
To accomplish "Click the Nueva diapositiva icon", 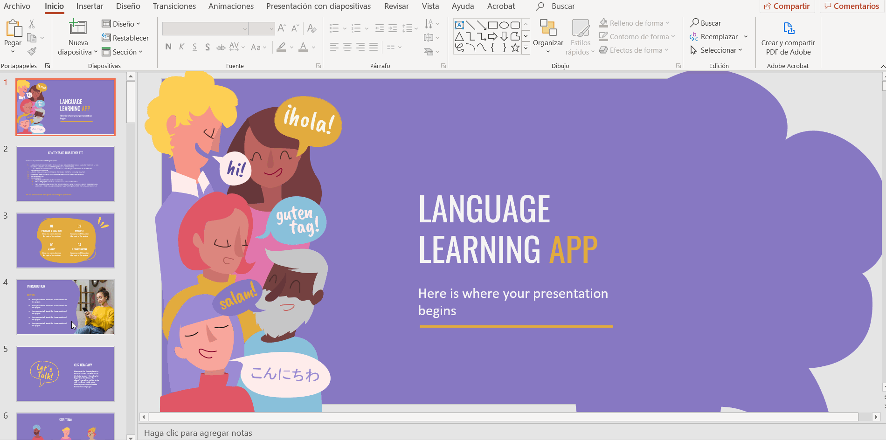I will [78, 27].
